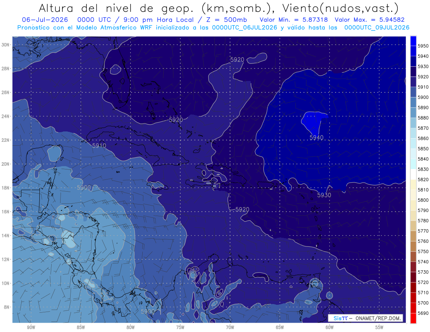Select the 5950 legend value

click(423, 46)
